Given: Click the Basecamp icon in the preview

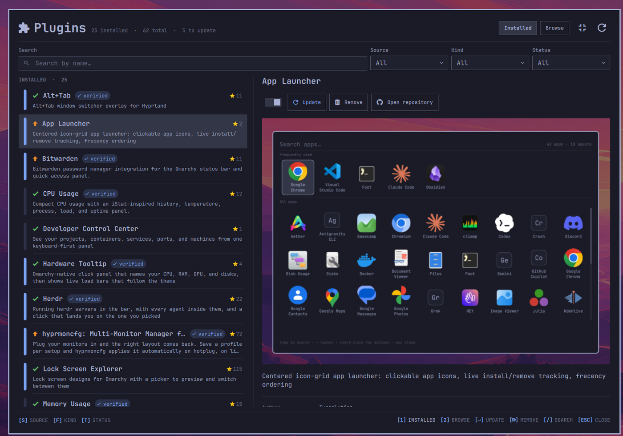Looking at the screenshot, I should coord(367,223).
